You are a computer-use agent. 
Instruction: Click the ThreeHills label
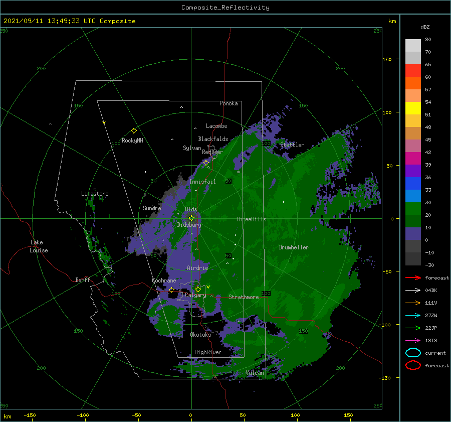[252, 219]
